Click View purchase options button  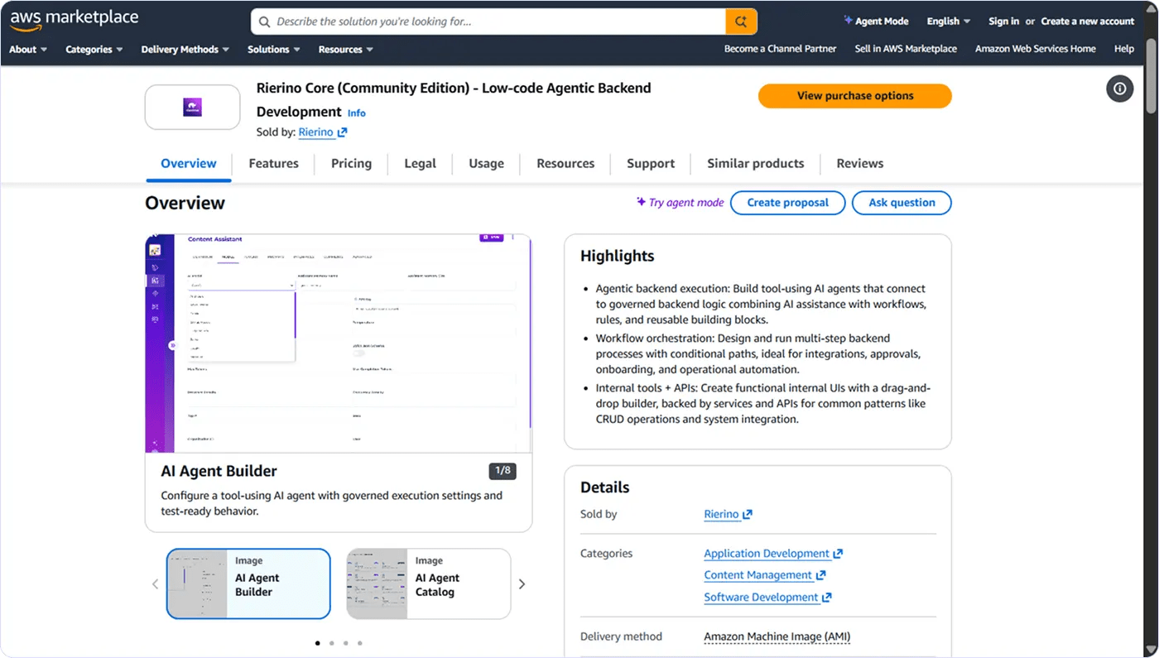click(855, 96)
